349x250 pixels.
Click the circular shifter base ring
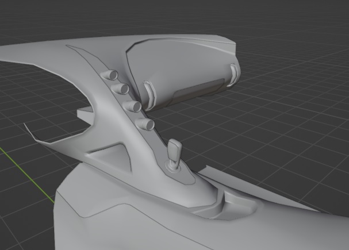coord(174,168)
